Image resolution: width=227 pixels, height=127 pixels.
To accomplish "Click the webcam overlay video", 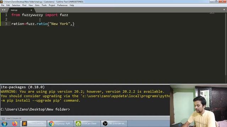I will (198, 106).
